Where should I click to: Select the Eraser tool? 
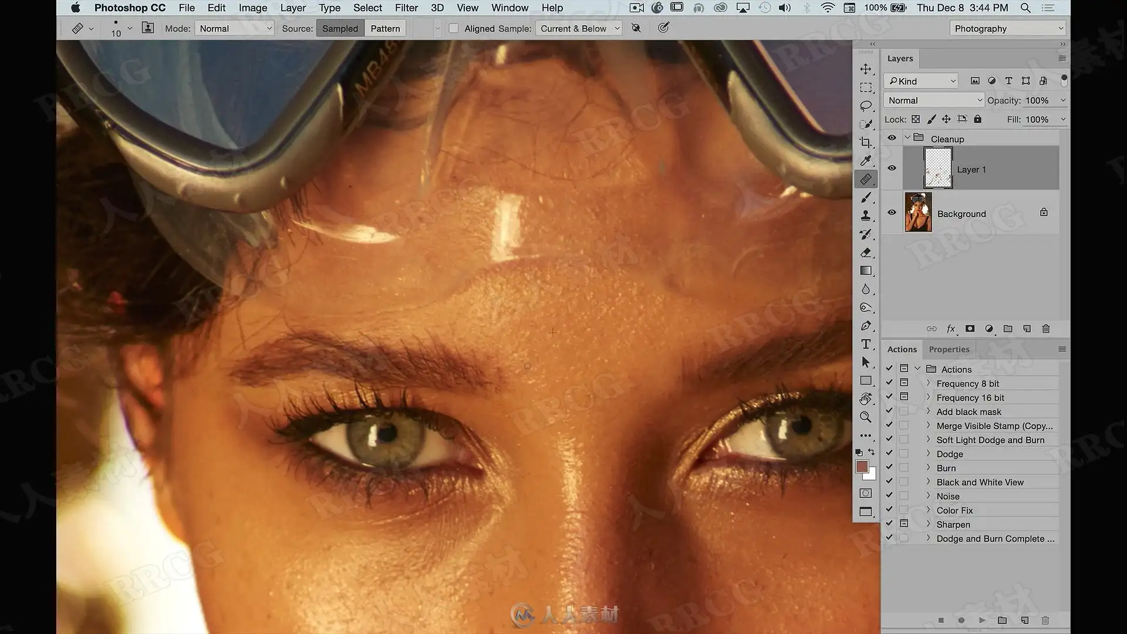coord(866,252)
